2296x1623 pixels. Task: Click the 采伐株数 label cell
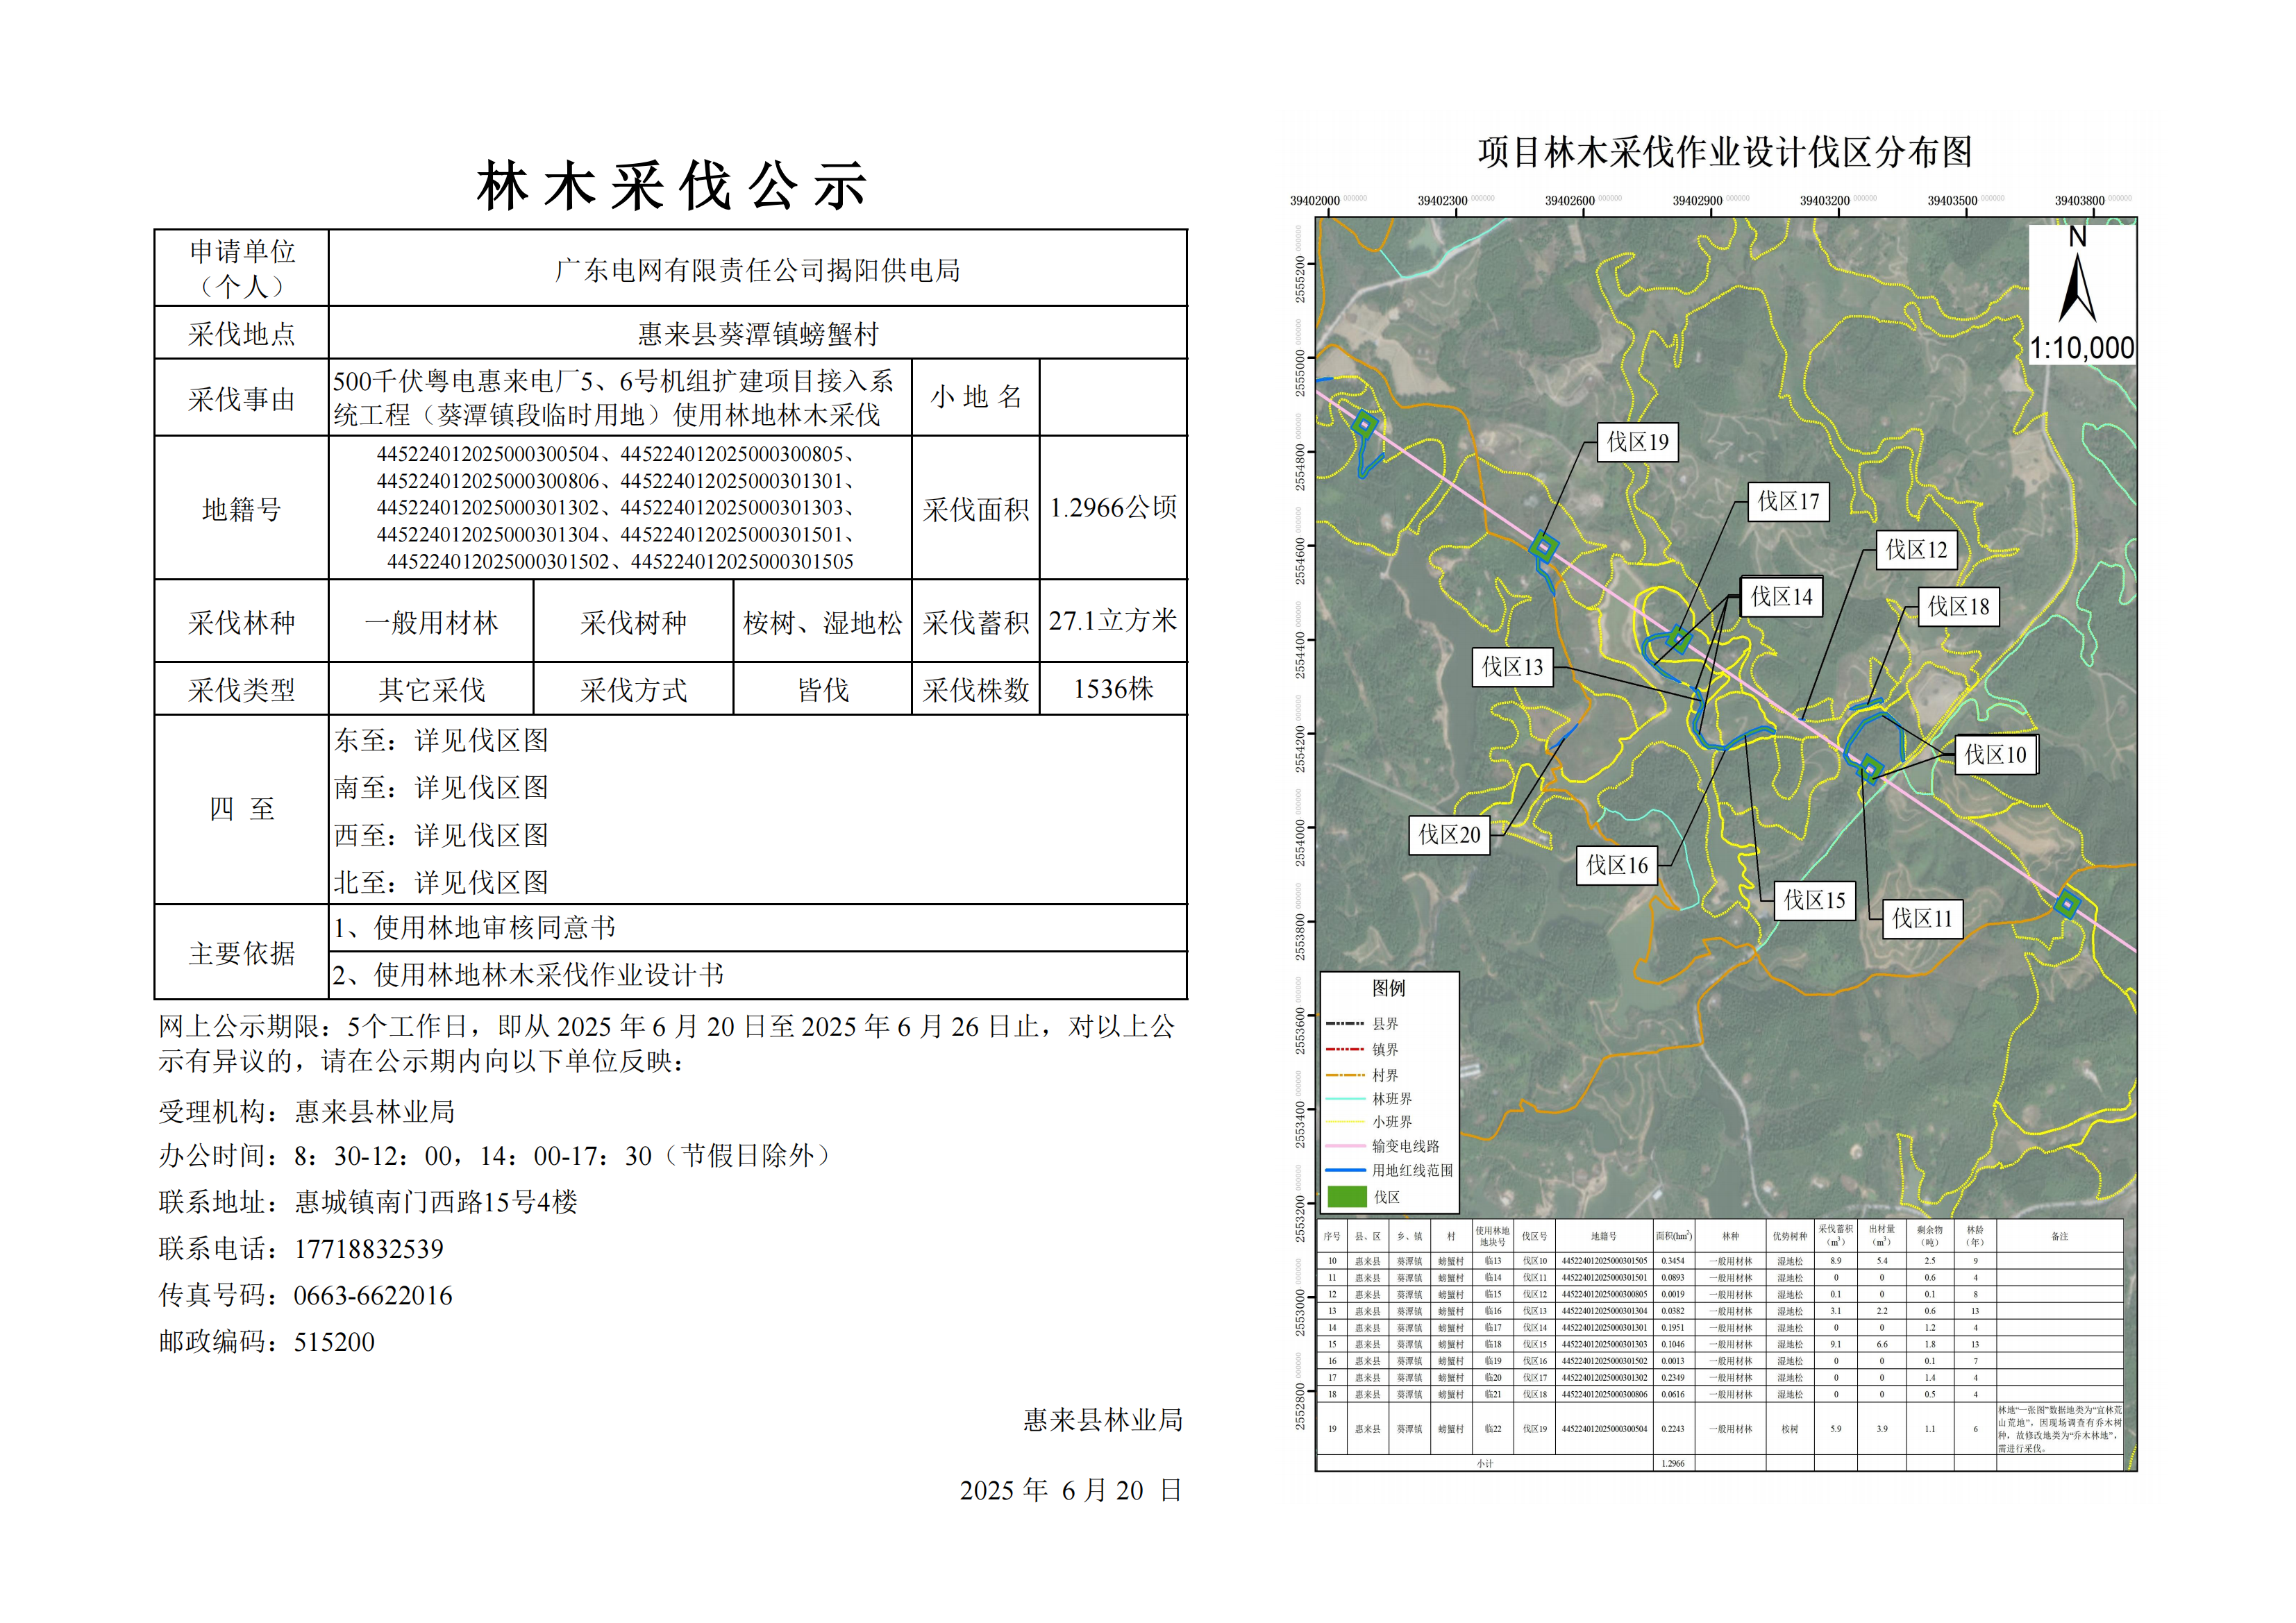976,689
